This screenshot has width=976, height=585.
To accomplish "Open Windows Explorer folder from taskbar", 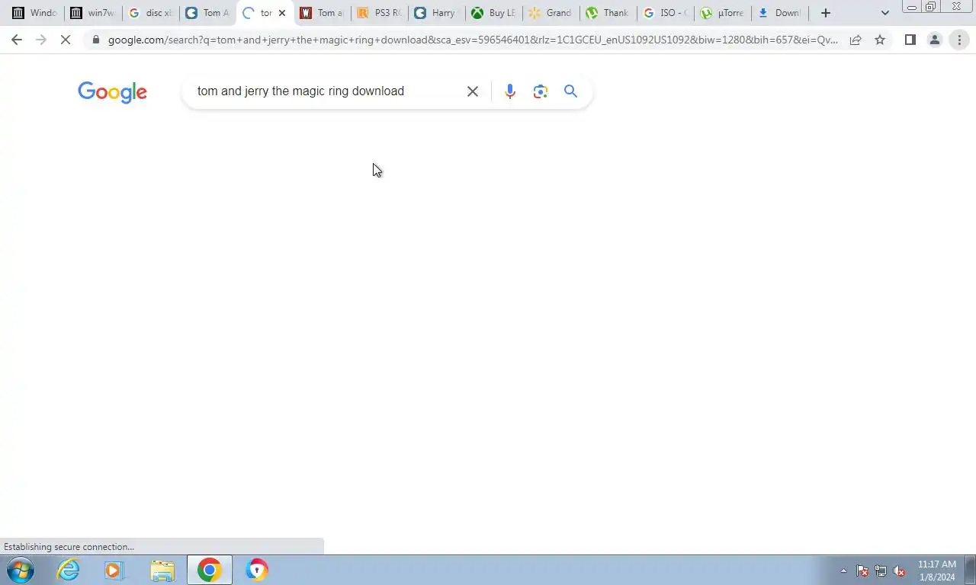I will [162, 570].
